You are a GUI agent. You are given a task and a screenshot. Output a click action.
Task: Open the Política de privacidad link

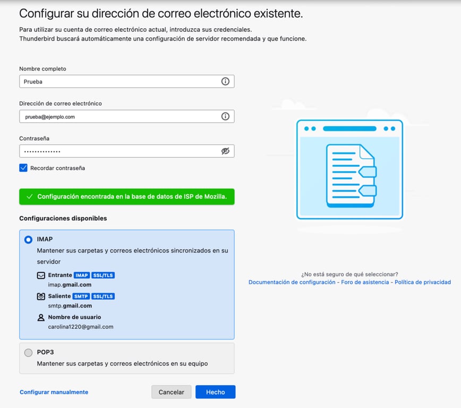(422, 282)
